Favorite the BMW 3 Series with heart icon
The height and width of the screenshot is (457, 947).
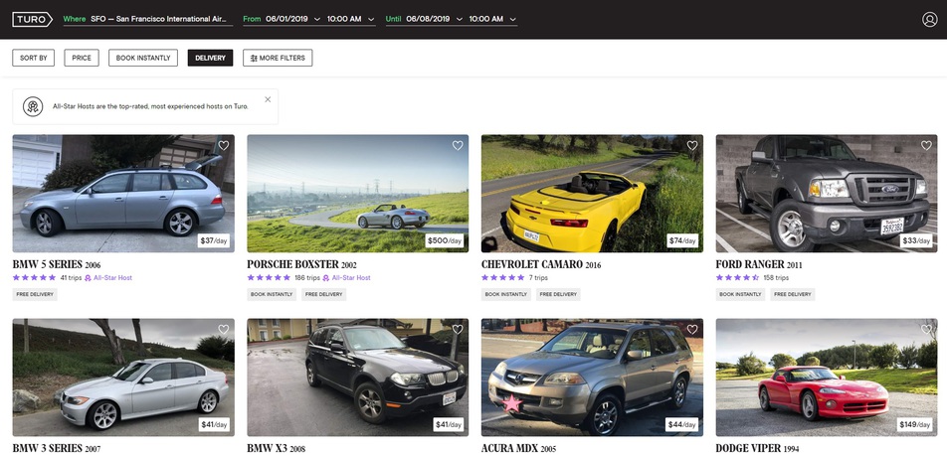pyautogui.click(x=224, y=330)
